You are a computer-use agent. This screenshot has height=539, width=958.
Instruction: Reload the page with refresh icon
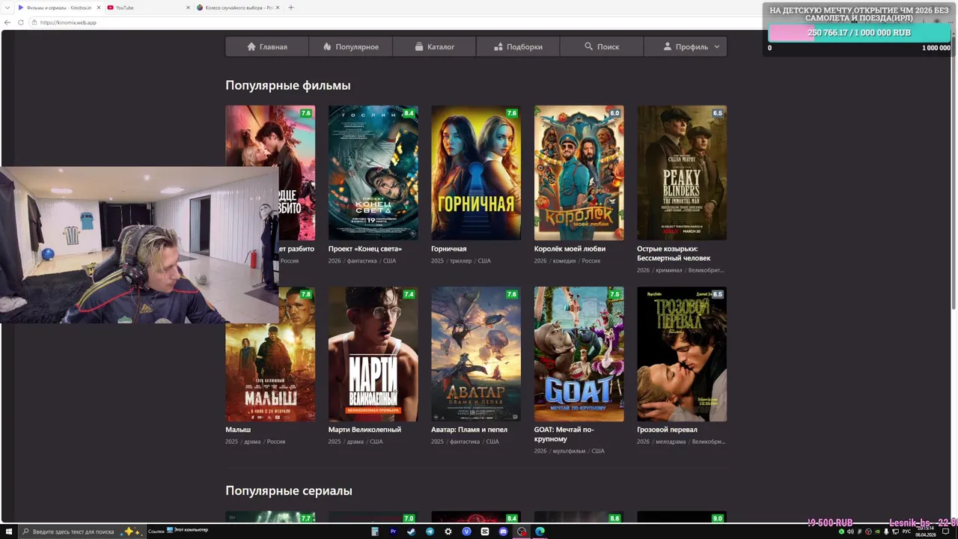[19, 22]
